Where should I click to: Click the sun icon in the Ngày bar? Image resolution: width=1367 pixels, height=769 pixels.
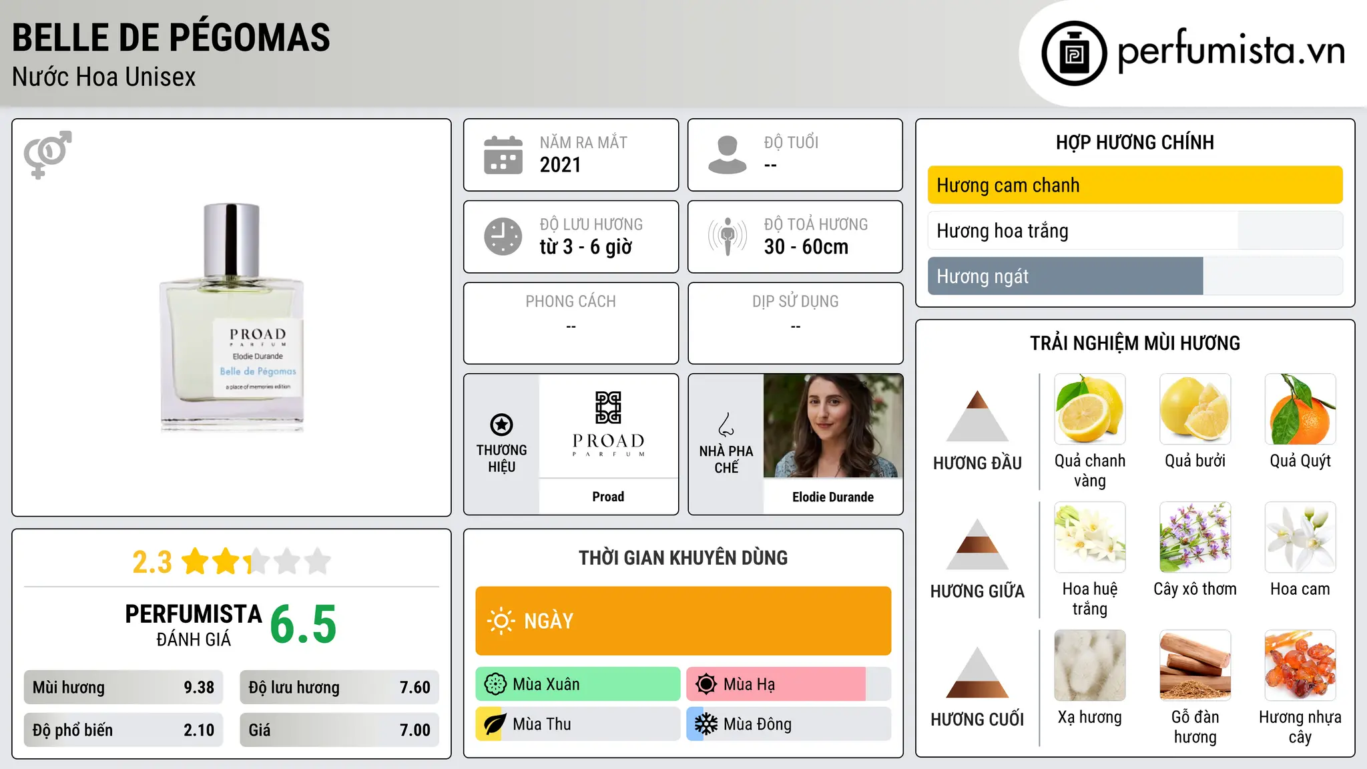click(x=501, y=621)
